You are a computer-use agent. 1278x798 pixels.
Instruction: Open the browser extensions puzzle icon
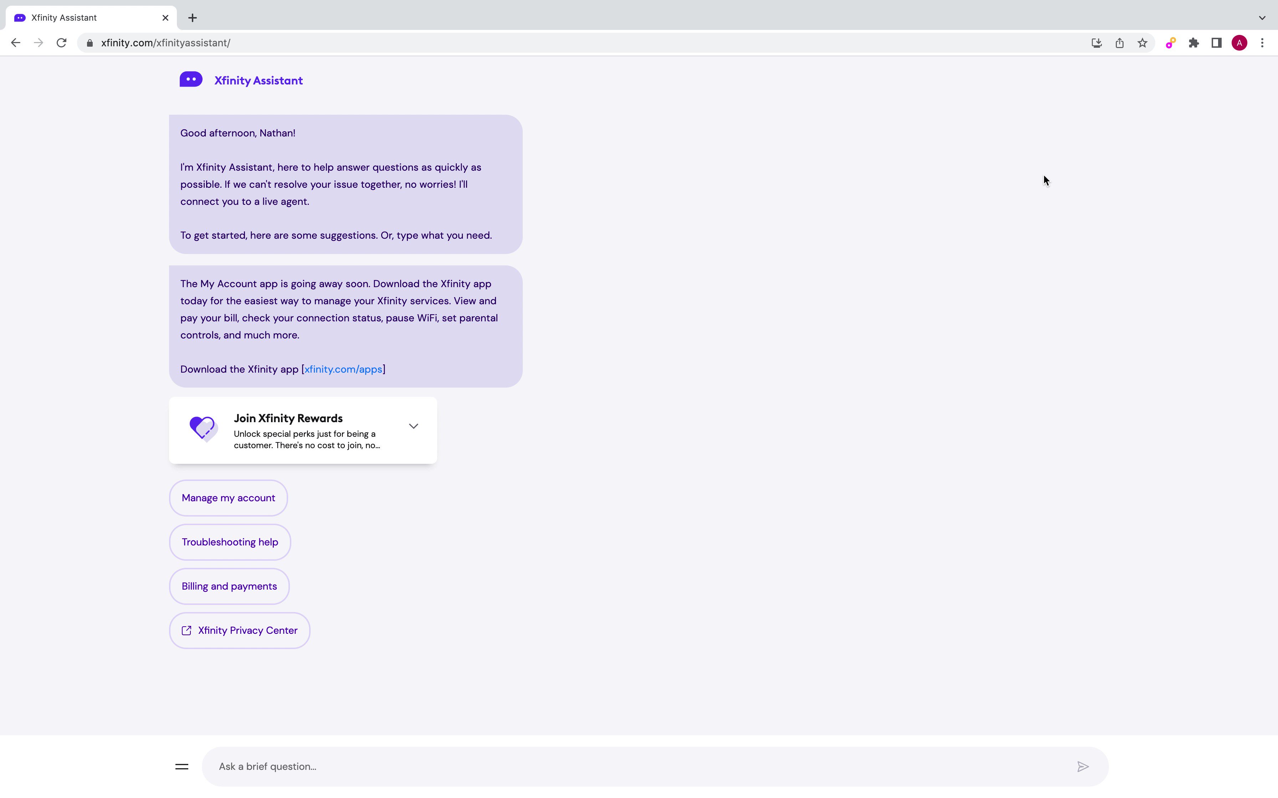(x=1193, y=43)
